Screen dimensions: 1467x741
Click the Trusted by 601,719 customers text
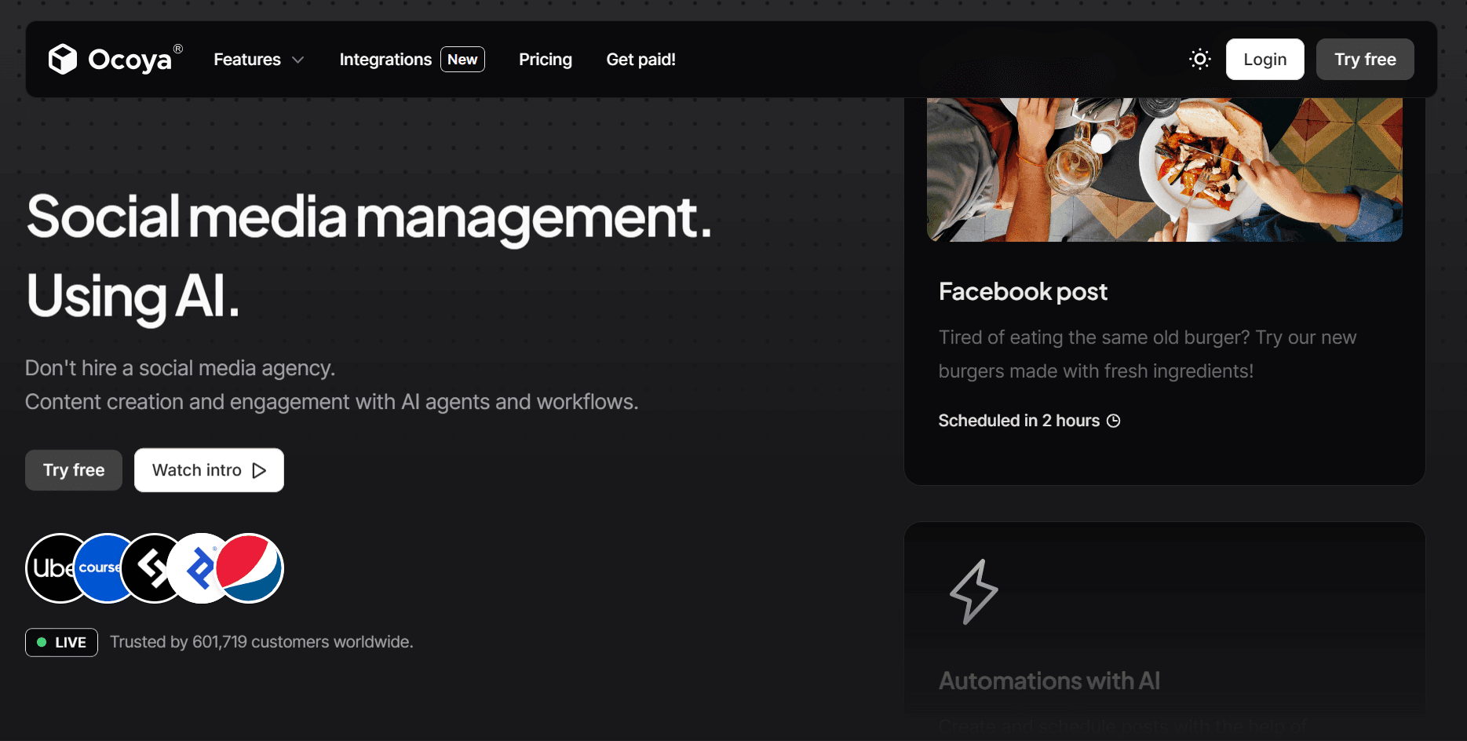[261, 642]
